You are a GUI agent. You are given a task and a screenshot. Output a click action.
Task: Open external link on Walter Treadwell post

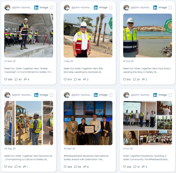coord(51,8)
